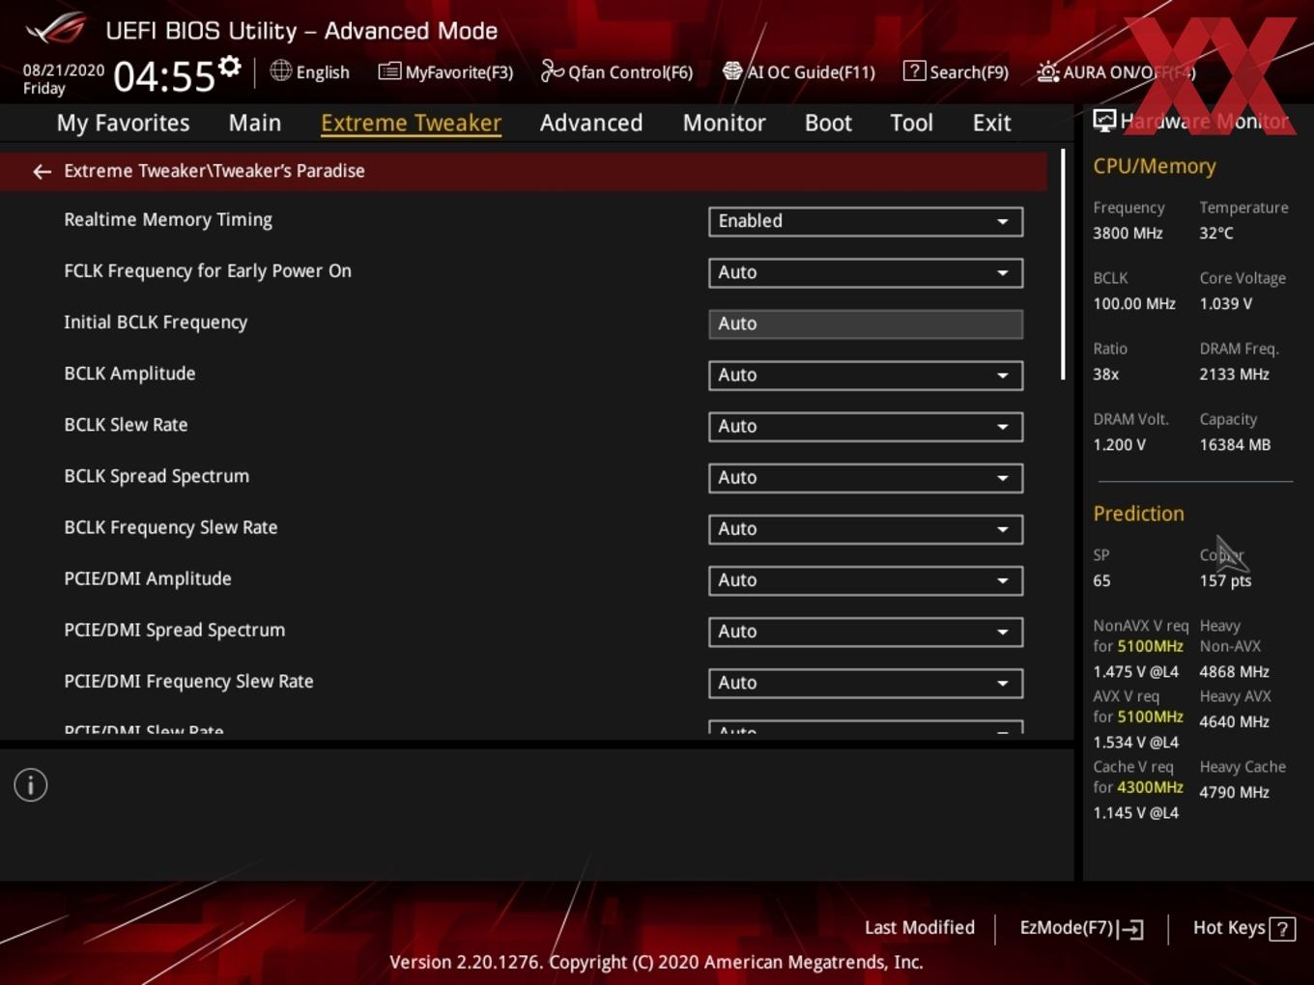
Task: Click Hot Keys button
Action: coord(1243,928)
